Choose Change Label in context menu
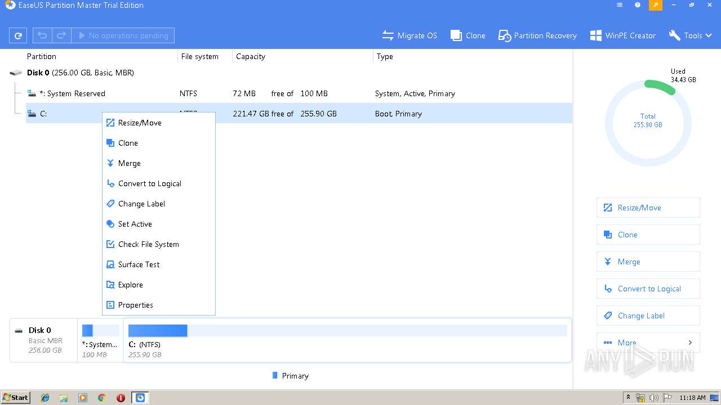 (x=159, y=204)
